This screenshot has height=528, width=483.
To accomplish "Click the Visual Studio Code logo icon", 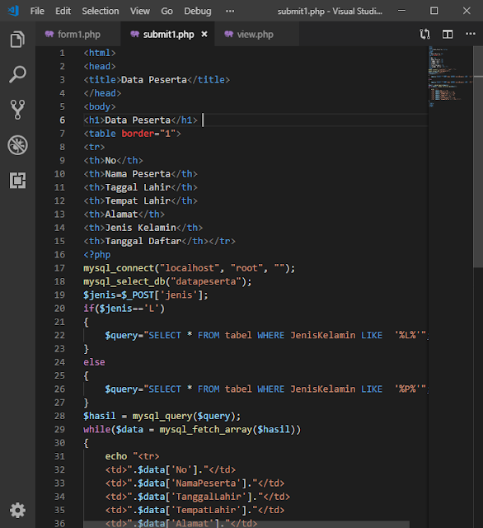I will pos(13,11).
